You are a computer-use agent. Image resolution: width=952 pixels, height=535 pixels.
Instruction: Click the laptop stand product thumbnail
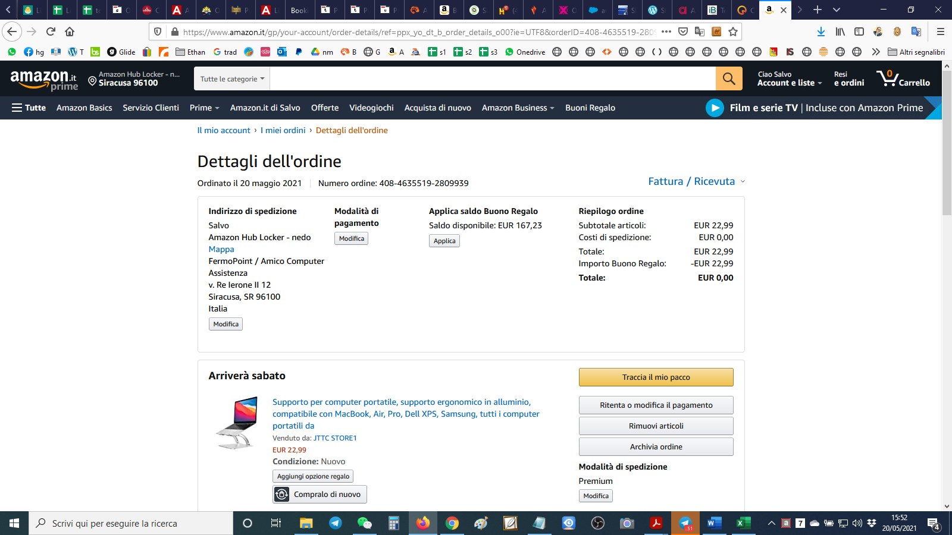coord(237,423)
